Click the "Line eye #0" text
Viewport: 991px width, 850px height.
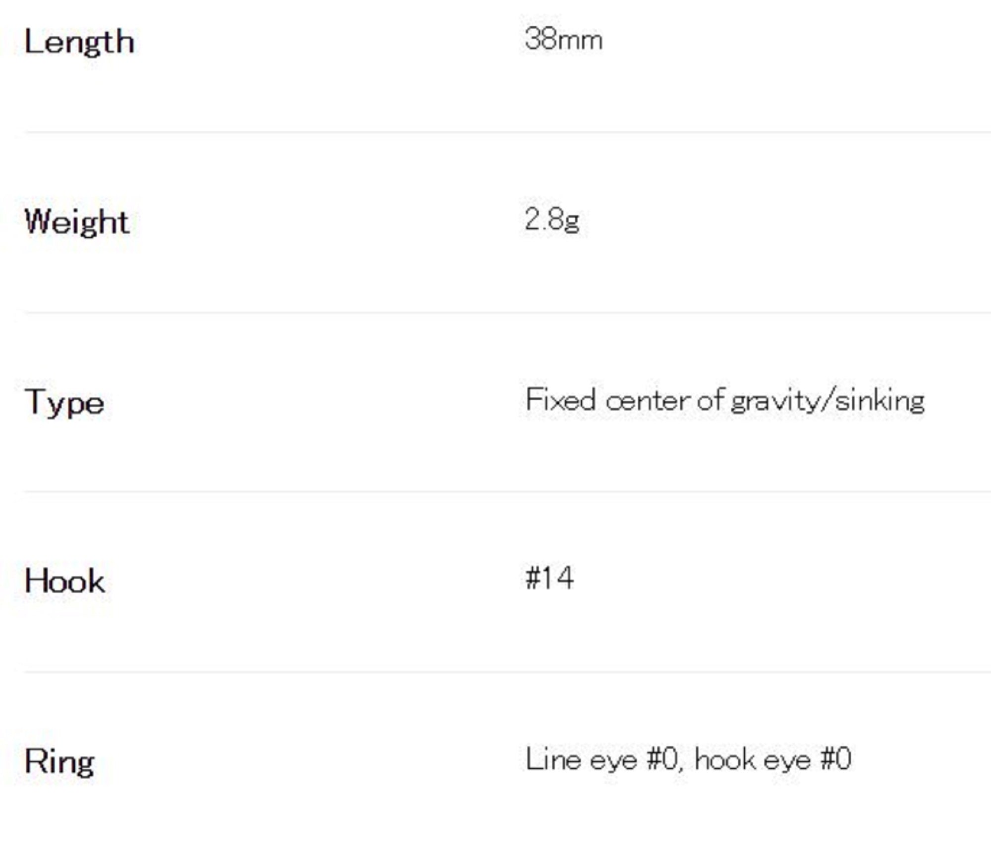(601, 759)
